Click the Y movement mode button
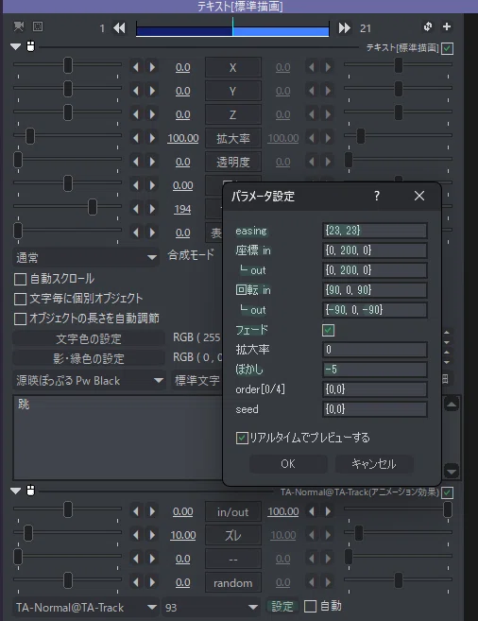Image resolution: width=478 pixels, height=621 pixels. click(x=233, y=91)
